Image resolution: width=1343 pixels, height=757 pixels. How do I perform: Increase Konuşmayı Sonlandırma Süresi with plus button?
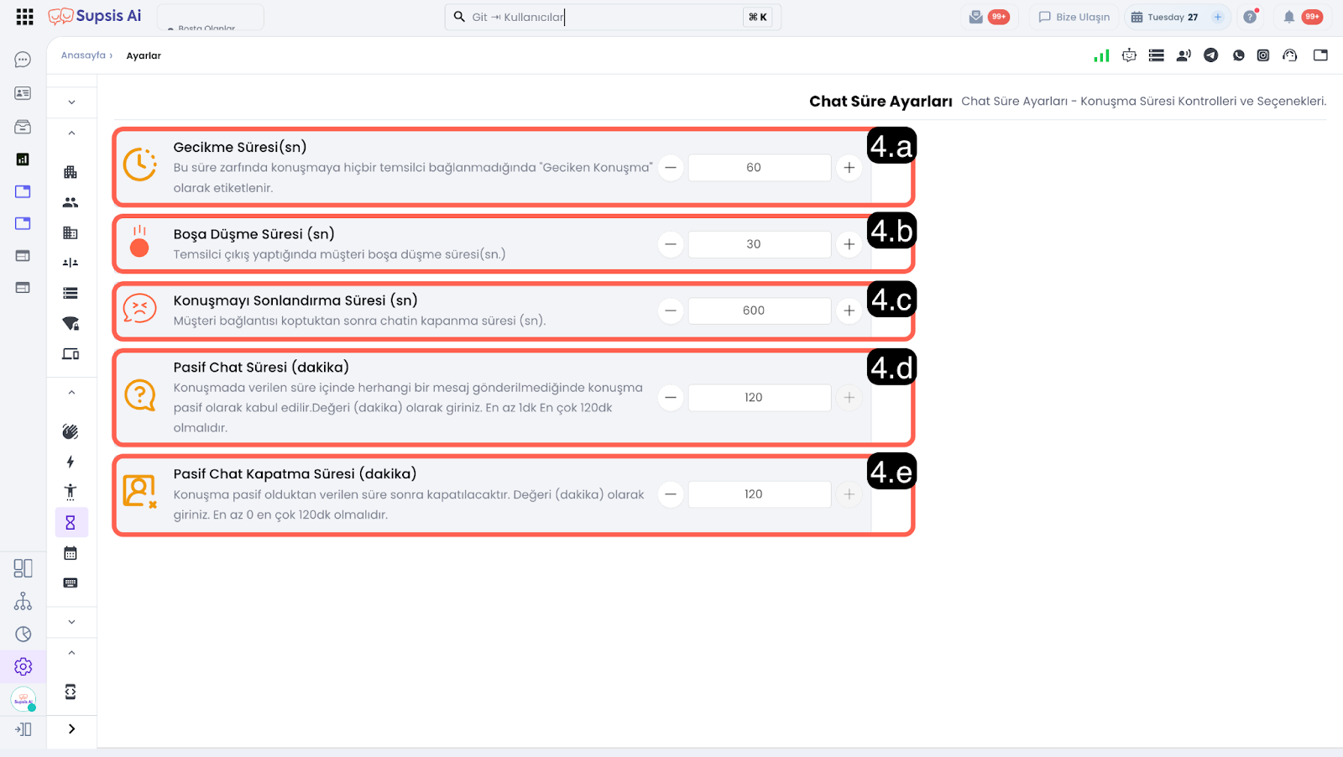pos(849,311)
